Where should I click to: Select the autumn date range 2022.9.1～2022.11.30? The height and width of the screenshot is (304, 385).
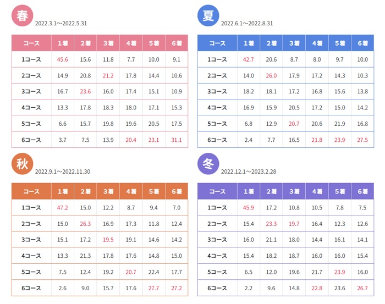tap(62, 172)
